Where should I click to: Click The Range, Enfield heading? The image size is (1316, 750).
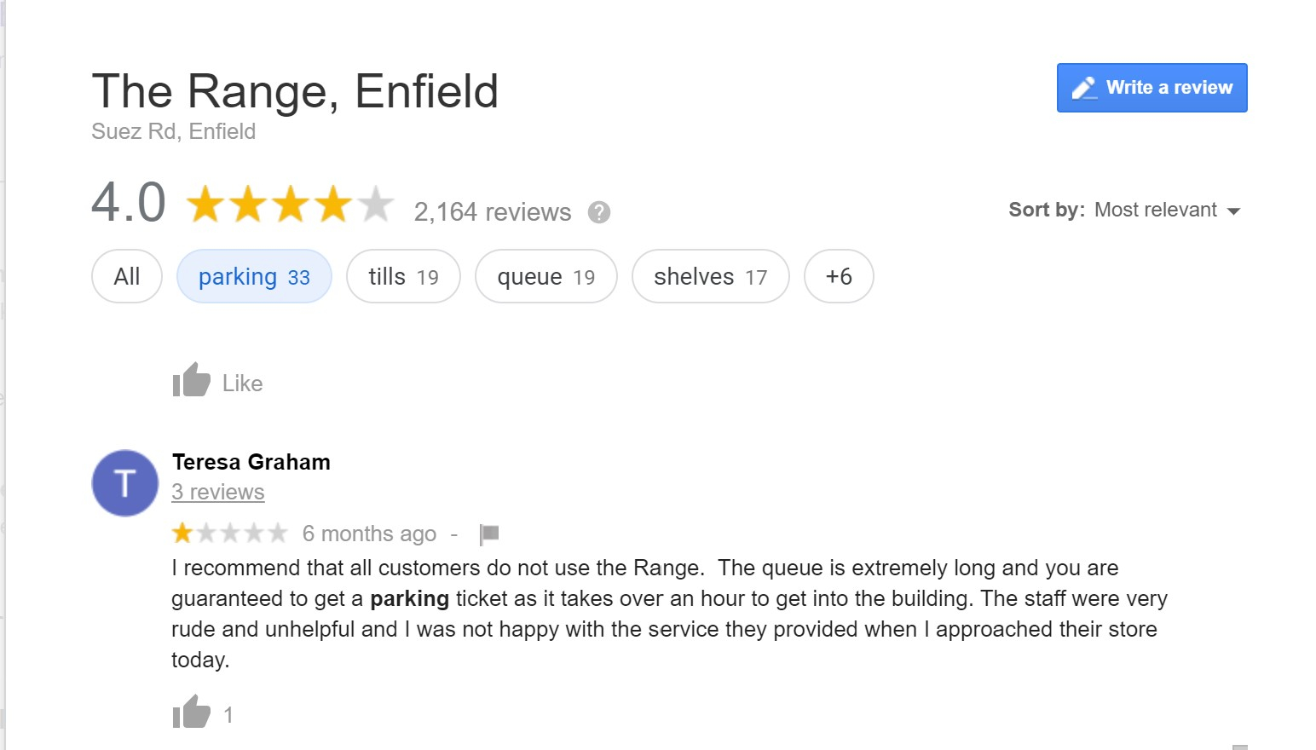pyautogui.click(x=295, y=91)
